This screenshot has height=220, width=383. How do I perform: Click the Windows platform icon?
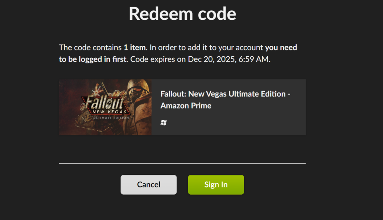[163, 123]
